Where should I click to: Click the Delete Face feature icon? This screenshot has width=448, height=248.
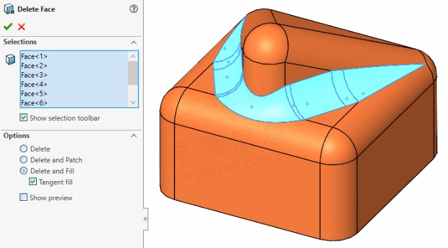[x=9, y=9]
